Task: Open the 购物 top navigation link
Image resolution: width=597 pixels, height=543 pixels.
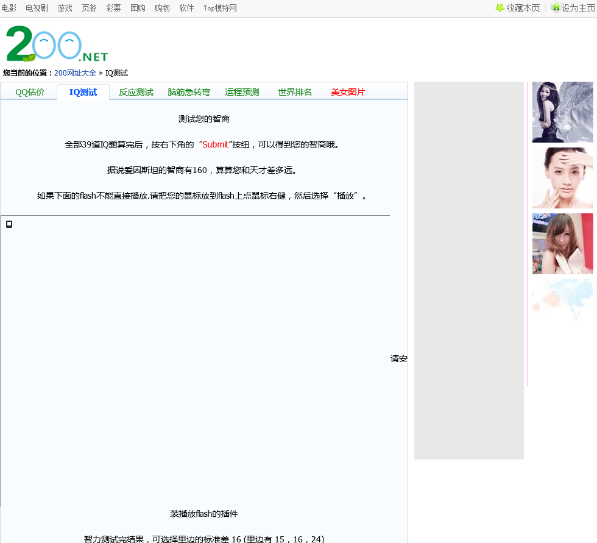Action: (162, 8)
